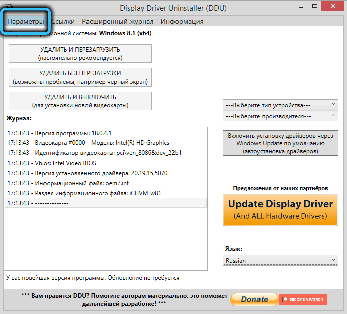This screenshot has width=347, height=314.
Task: Click the Windows 8.1 (x64) system text
Action: [125, 33]
